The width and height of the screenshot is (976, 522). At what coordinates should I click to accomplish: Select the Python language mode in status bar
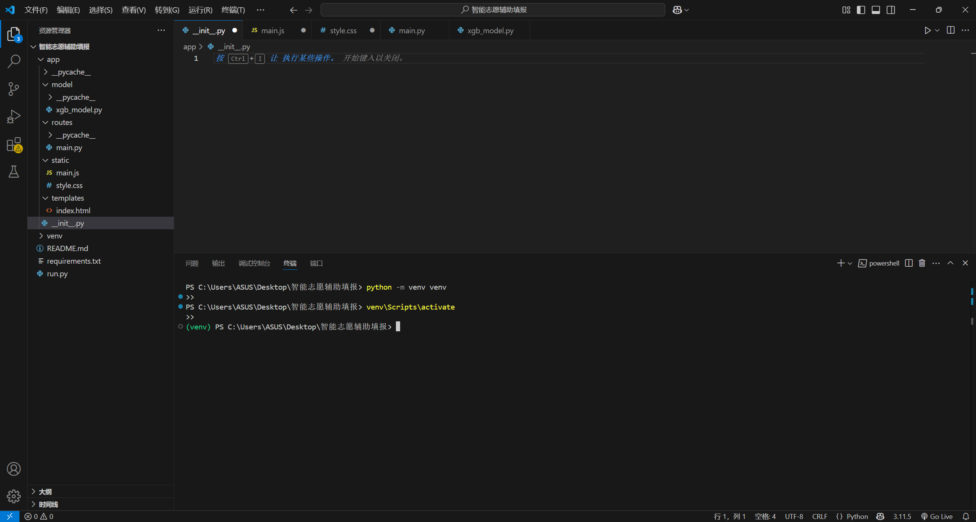(x=857, y=516)
